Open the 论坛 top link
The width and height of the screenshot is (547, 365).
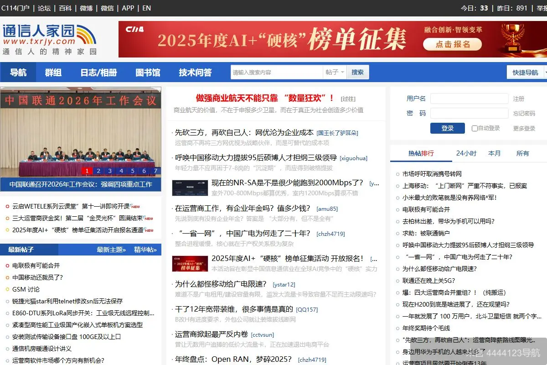(x=44, y=8)
